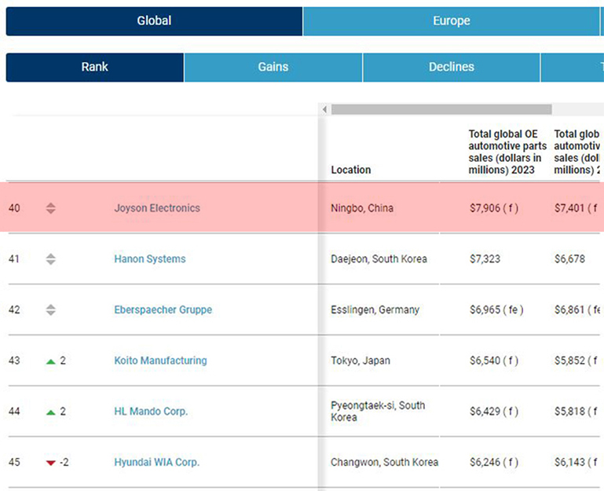Click the no-change icon for Hanon Systems

[51, 259]
